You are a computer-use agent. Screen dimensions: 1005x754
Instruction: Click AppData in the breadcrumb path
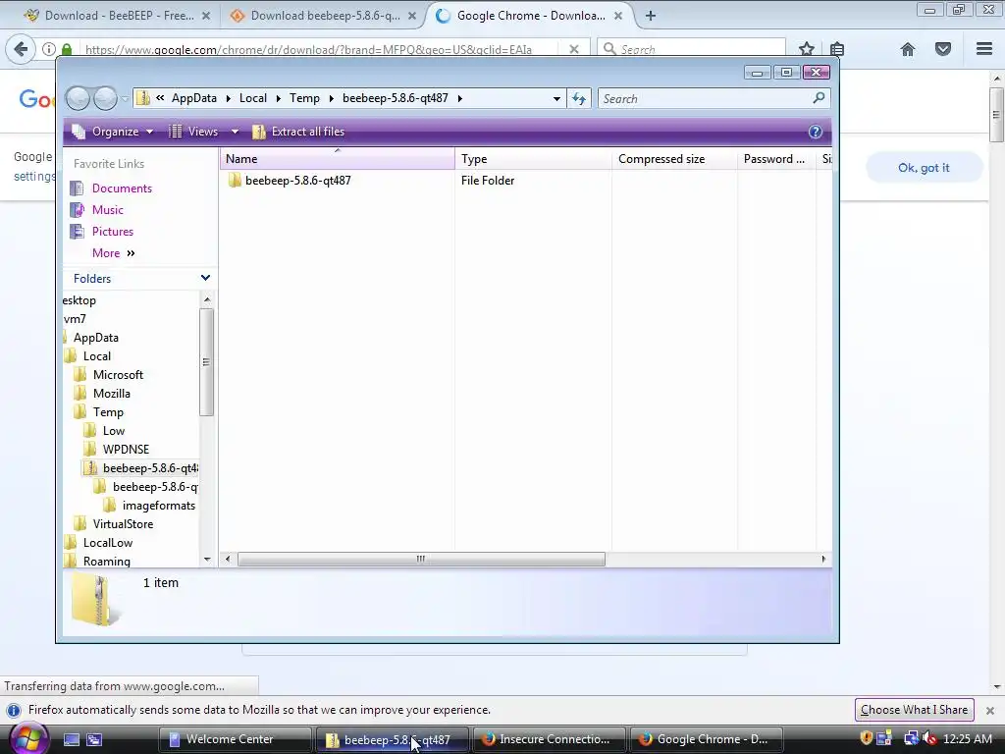[x=194, y=98]
